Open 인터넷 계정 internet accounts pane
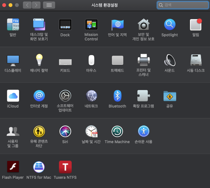Viewport: 210px width, 188px height. [39, 96]
